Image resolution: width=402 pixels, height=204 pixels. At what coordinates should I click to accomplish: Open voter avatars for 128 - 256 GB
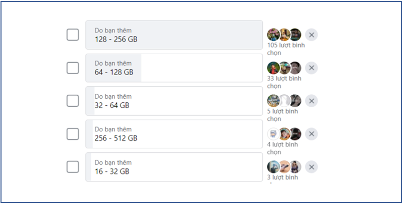pos(284,35)
